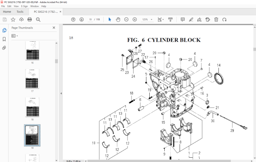This screenshot has height=162, width=256.
Task: Close the PC SXG216 document tab
Action: 61,12
